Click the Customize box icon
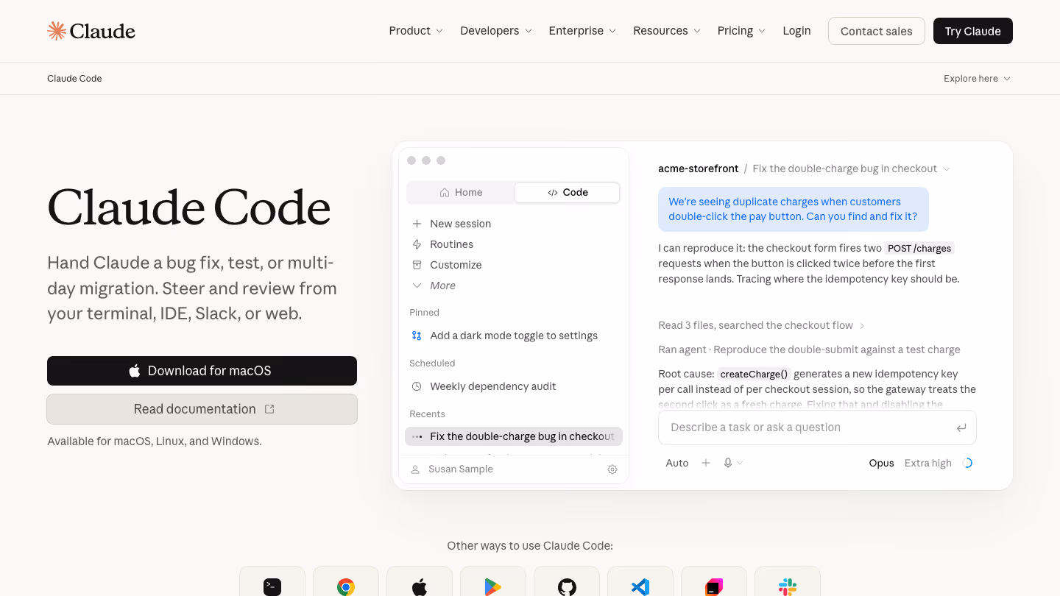This screenshot has width=1060, height=596. [417, 265]
